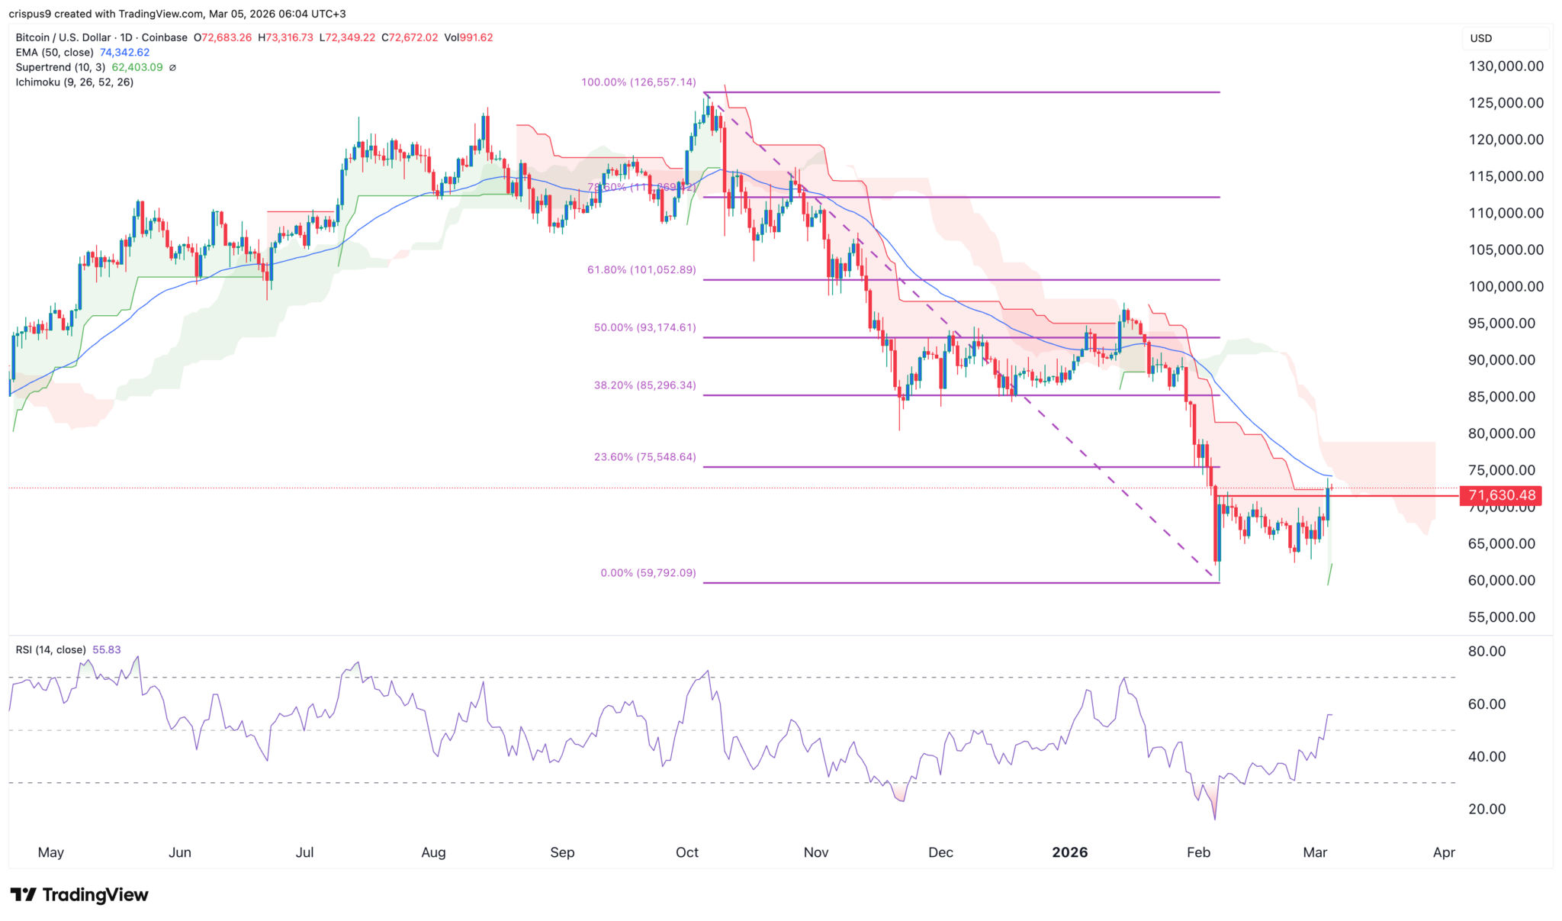
Task: Click the 2026 year marker on time axis
Action: 1069,852
